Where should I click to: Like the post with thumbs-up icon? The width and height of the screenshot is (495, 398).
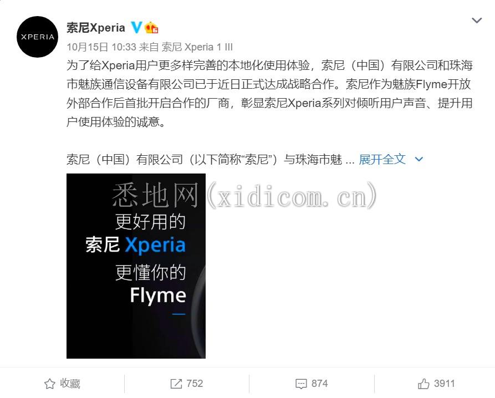[x=423, y=384]
